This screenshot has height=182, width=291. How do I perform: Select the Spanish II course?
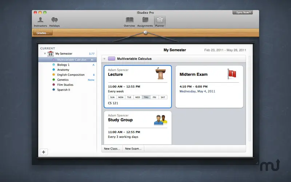(x=67, y=90)
